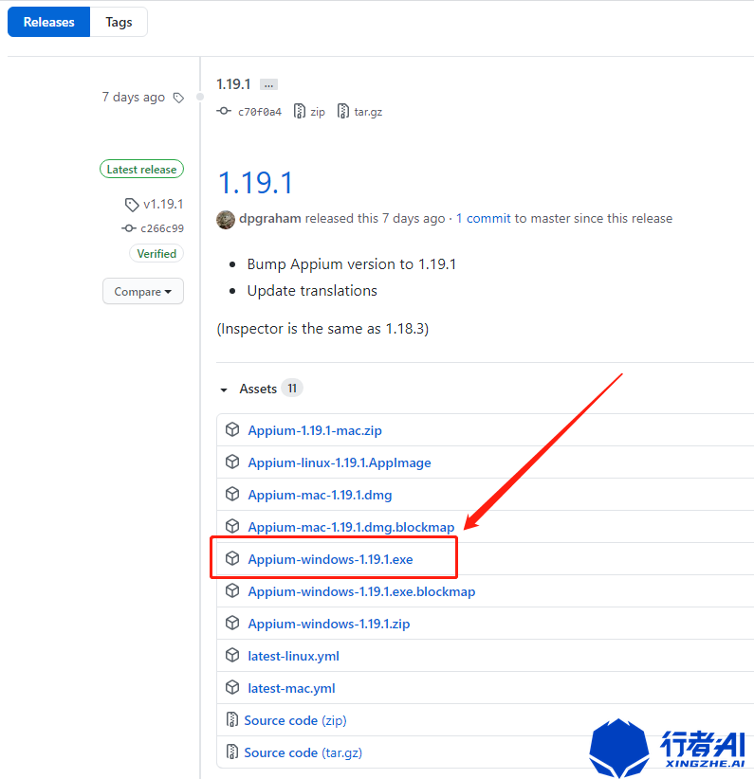This screenshot has height=779, width=754.
Task: Click package icon beside Appium-windows-1.19.1.zip
Action: 232,623
